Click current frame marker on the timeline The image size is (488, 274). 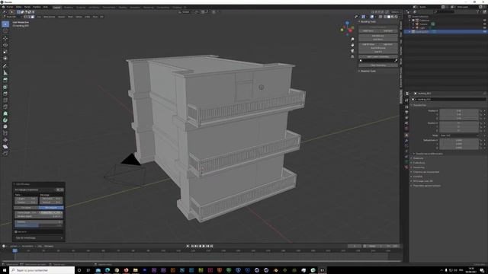point(14,250)
